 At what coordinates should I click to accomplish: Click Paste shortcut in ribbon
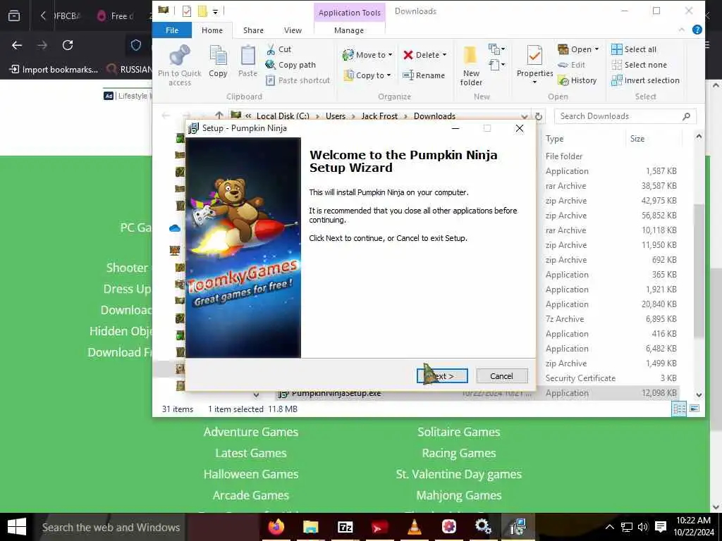click(x=298, y=80)
